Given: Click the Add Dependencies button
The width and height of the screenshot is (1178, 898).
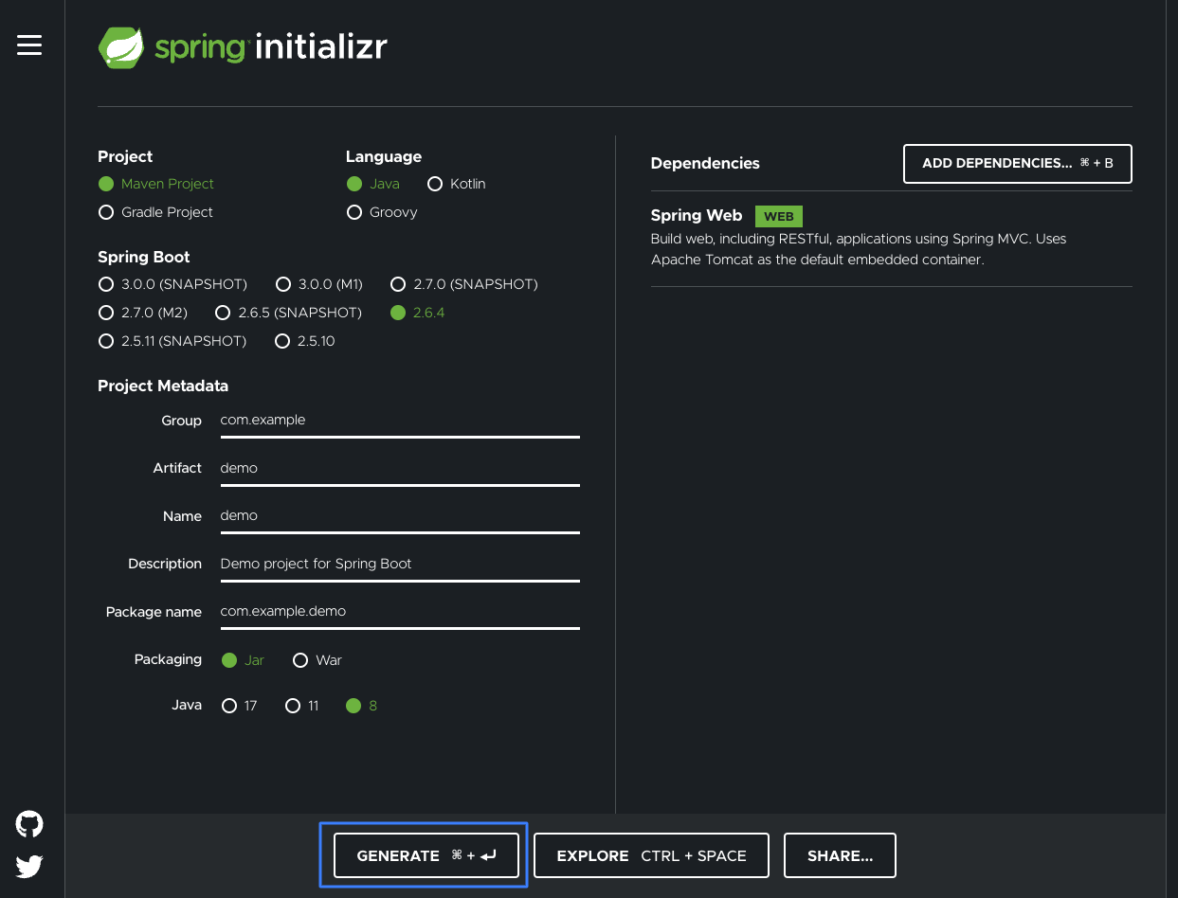Looking at the screenshot, I should (1018, 163).
